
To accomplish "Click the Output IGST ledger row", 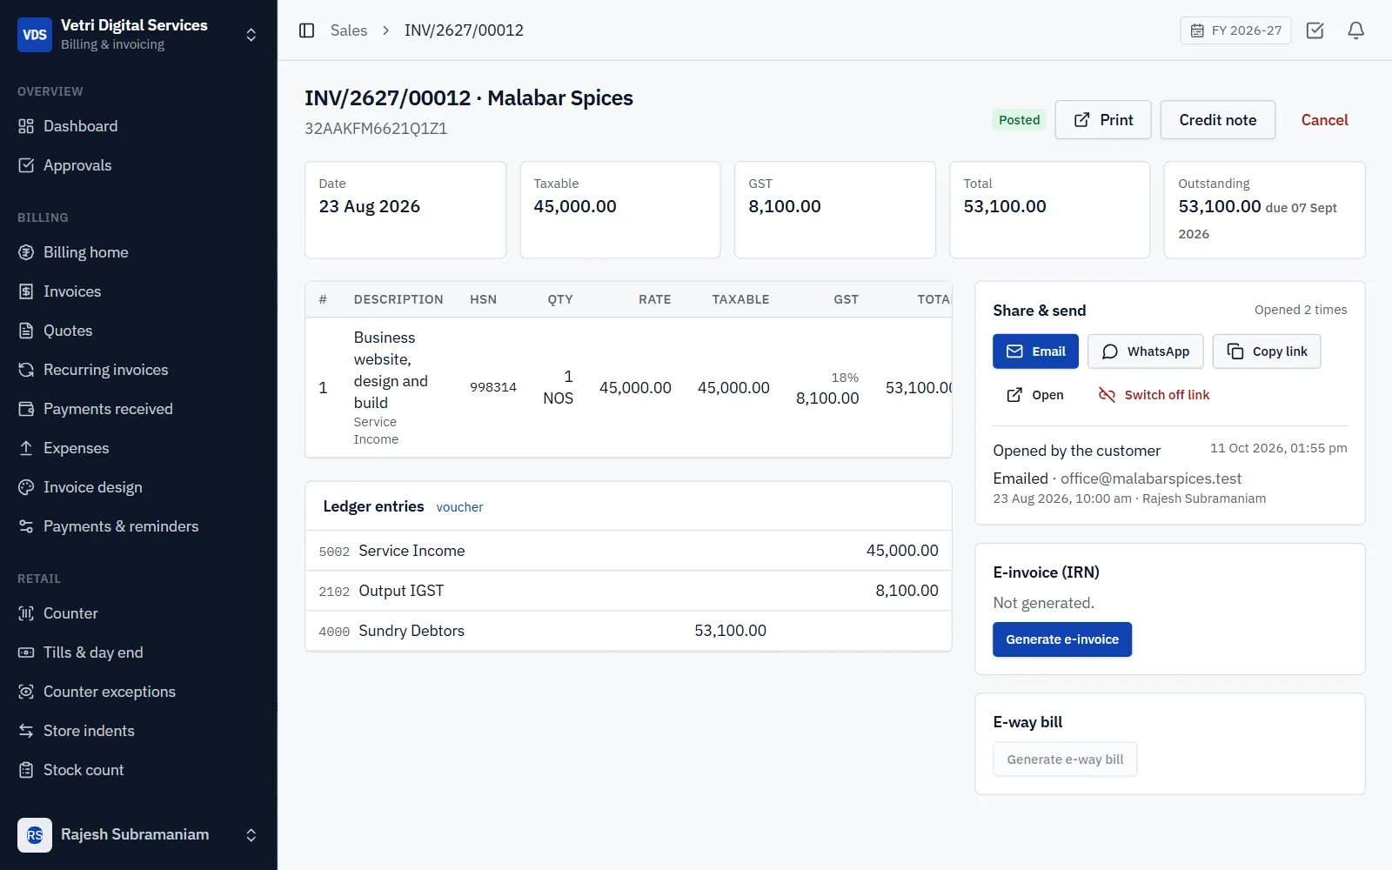I will (628, 591).
